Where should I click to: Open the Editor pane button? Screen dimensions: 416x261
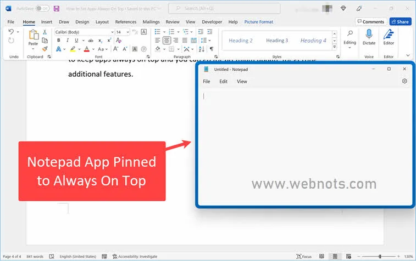[x=389, y=37]
